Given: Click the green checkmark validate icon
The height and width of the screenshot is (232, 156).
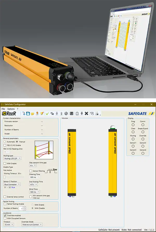Looking at the screenshot, I should click(47, 113).
